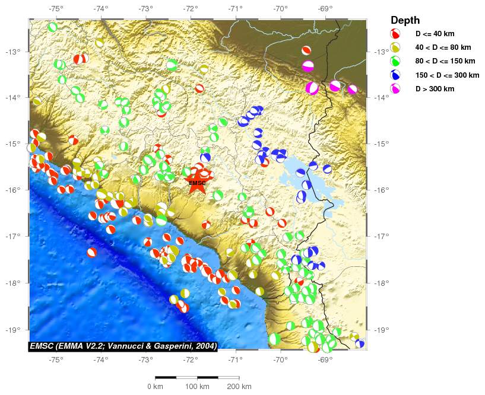Click the 'D <= 40 km' legend label
The height and width of the screenshot is (395, 485).
click(x=436, y=33)
